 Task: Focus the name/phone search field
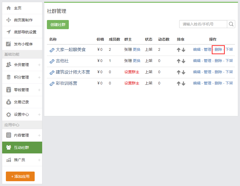click(x=203, y=24)
